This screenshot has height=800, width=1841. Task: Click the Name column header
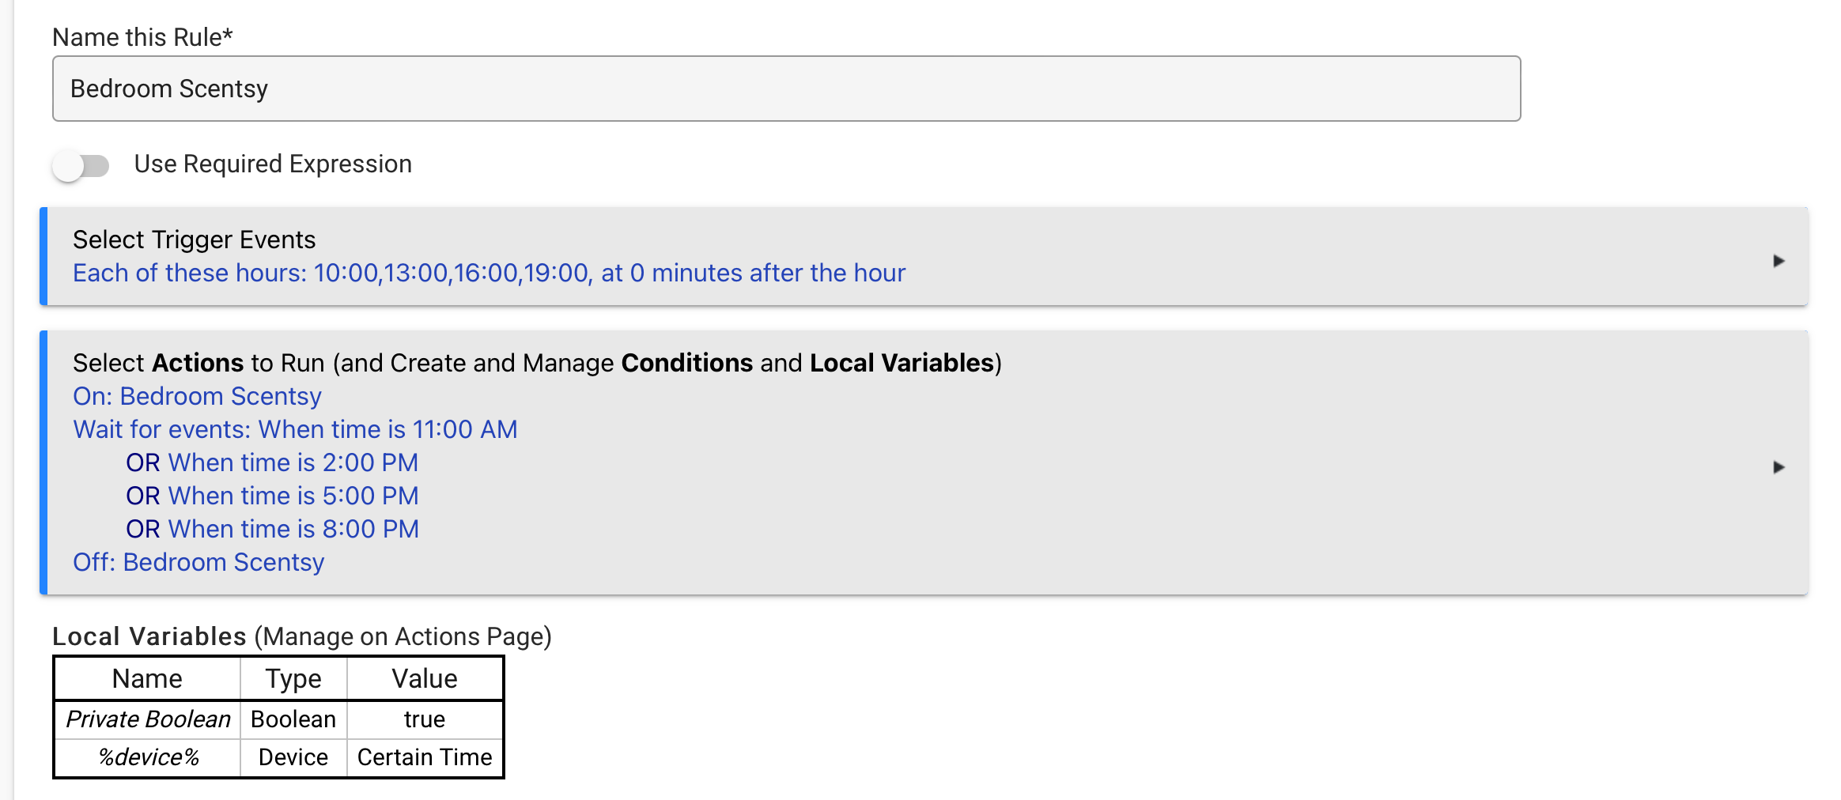point(147,679)
